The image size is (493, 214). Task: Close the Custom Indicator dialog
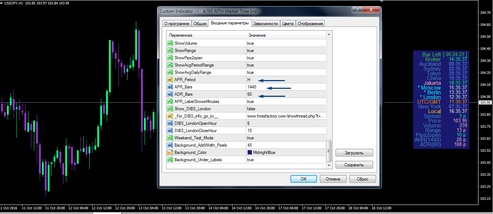tap(371, 10)
